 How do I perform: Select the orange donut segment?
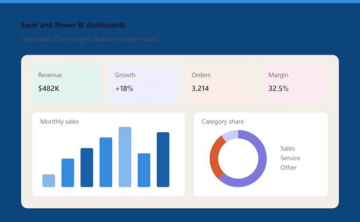click(x=214, y=158)
